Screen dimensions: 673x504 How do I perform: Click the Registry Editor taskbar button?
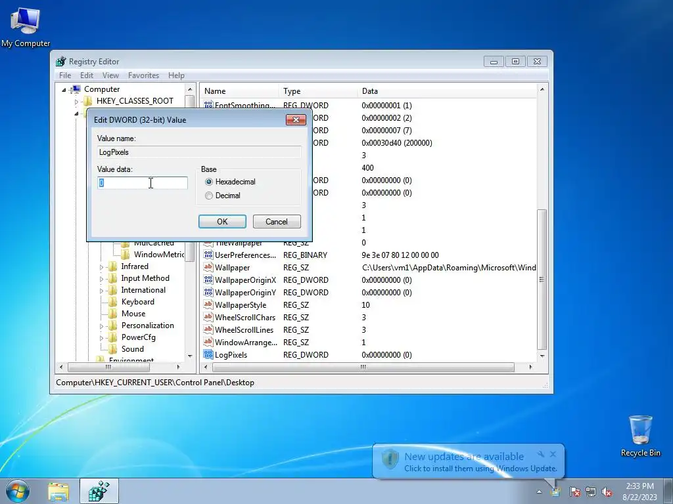(x=99, y=491)
